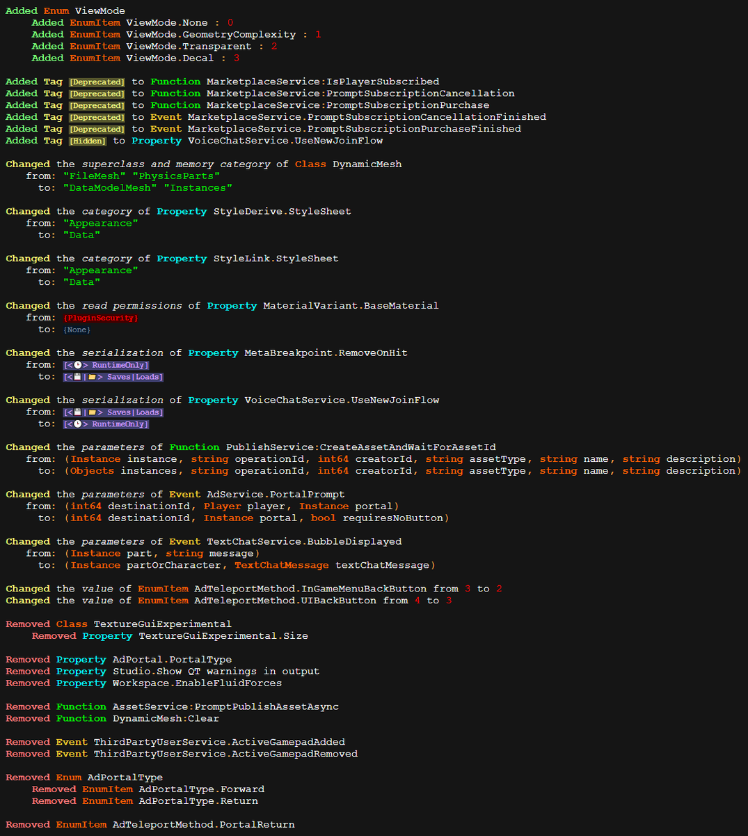Screen dimensions: 748x836
Task: Click the Deprecated tag on the PromptSubscriptionCancellation function row
Action: (x=97, y=94)
